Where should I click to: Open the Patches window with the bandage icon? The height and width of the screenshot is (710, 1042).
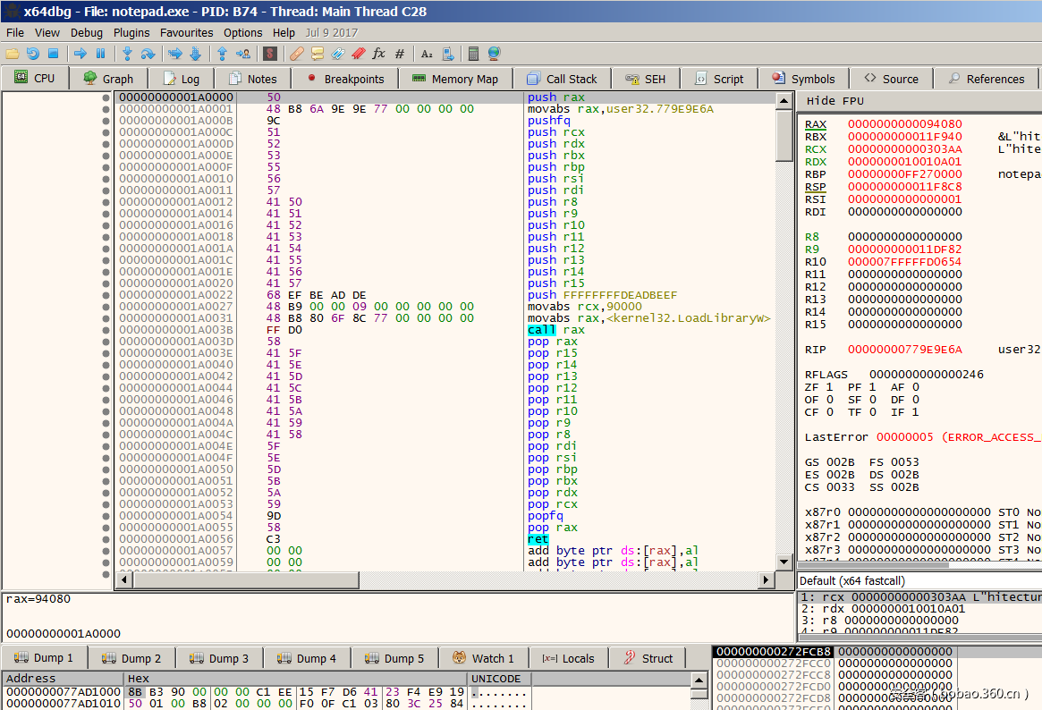[x=295, y=54]
